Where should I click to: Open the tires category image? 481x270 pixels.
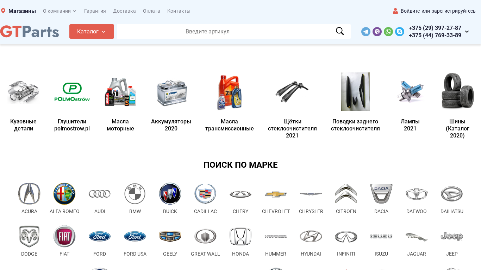tap(457, 91)
